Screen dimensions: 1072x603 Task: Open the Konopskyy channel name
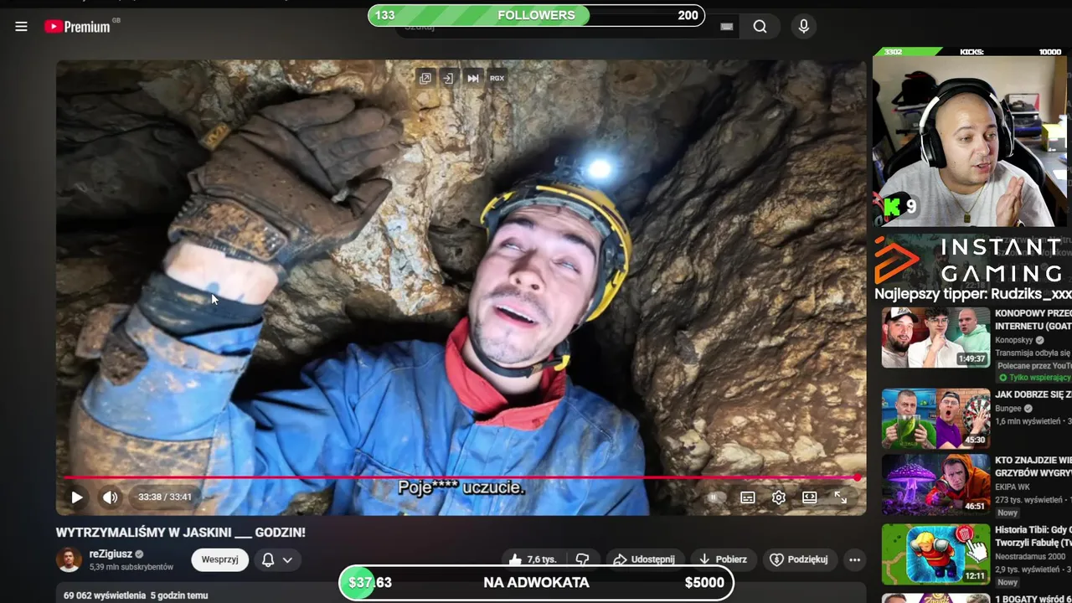tap(1013, 341)
